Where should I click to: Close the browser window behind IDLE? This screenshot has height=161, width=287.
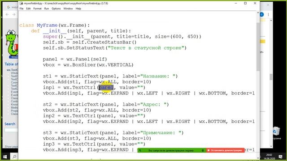[268, 5]
